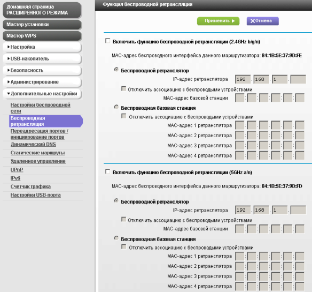312x292 pixels.
Task: Open the UPnP link
Action: pos(17,170)
